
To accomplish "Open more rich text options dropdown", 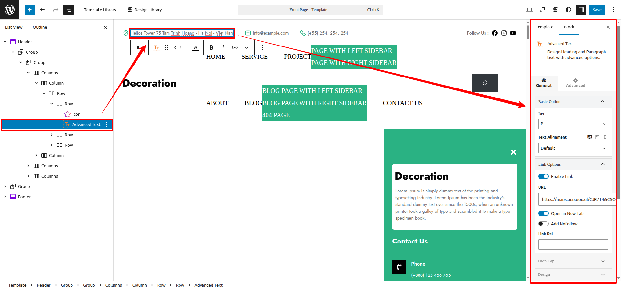I will pyautogui.click(x=246, y=47).
